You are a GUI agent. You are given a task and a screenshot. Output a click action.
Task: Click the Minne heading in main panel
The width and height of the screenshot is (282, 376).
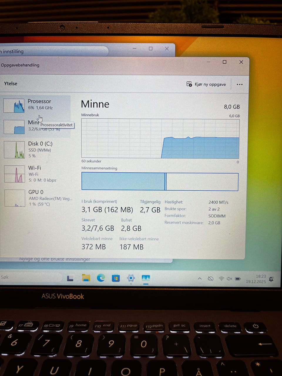click(95, 104)
